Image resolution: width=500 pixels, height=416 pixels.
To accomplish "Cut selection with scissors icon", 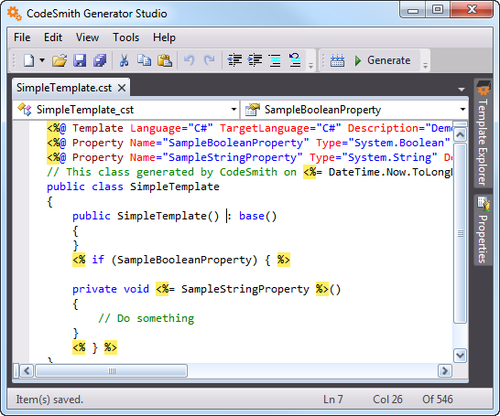I will [124, 60].
